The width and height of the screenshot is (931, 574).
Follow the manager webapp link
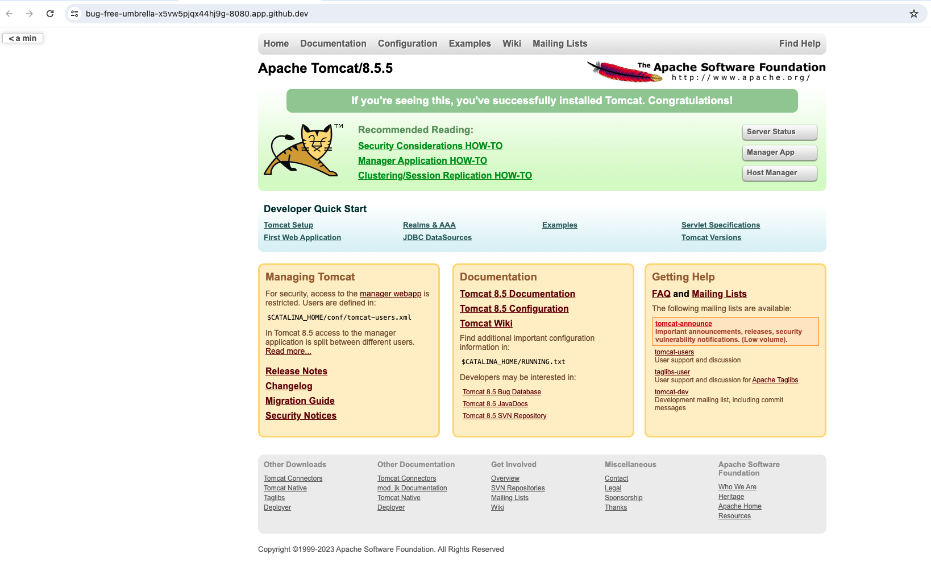point(390,294)
